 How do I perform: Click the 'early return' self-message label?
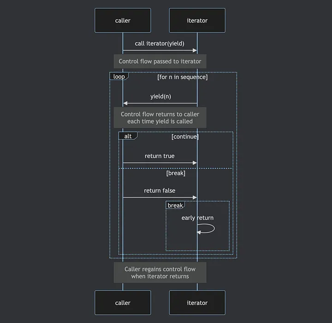click(197, 218)
